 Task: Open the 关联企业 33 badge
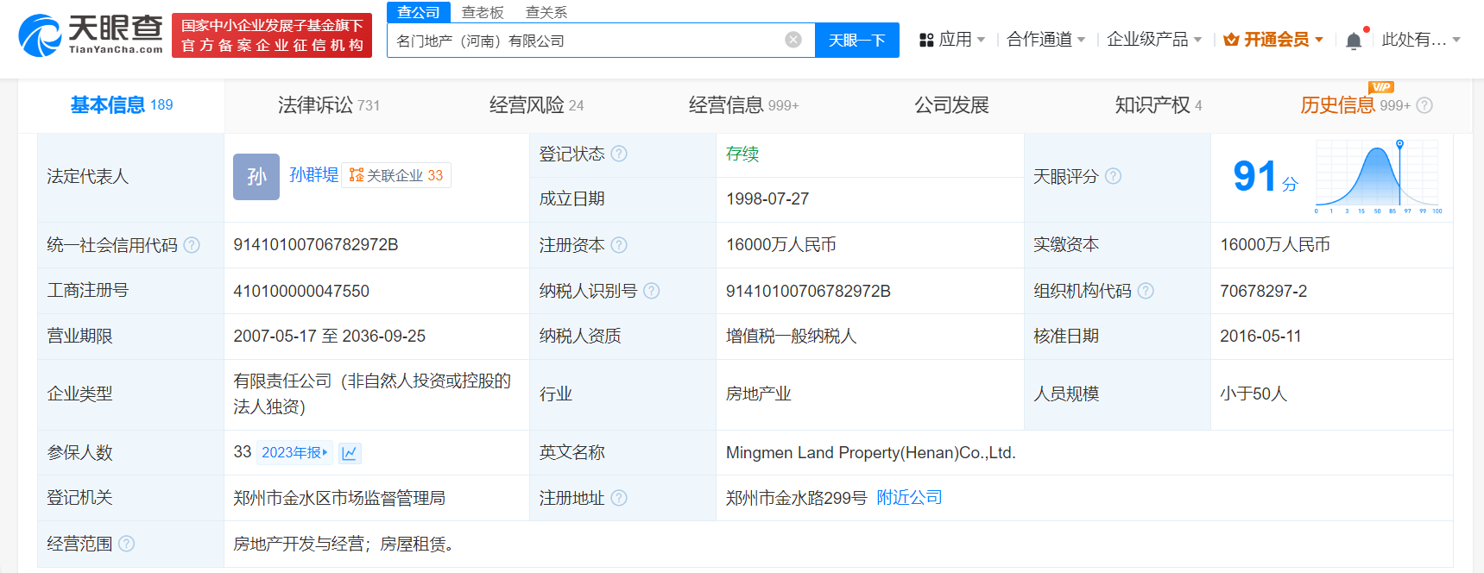point(396,175)
